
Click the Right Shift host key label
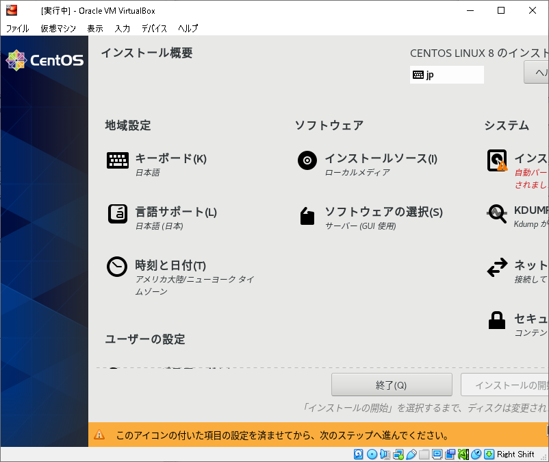point(515,454)
